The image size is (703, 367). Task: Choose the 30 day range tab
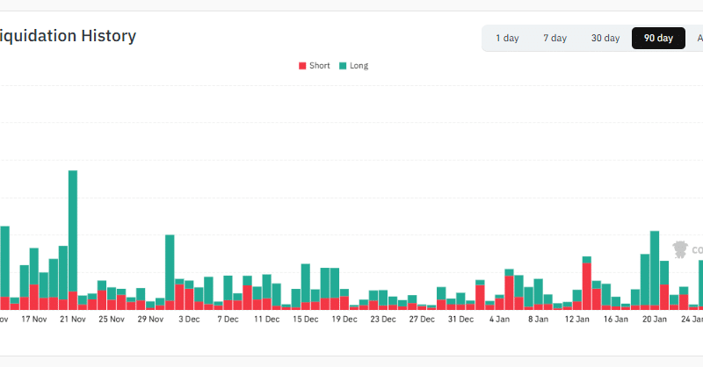pyautogui.click(x=605, y=39)
